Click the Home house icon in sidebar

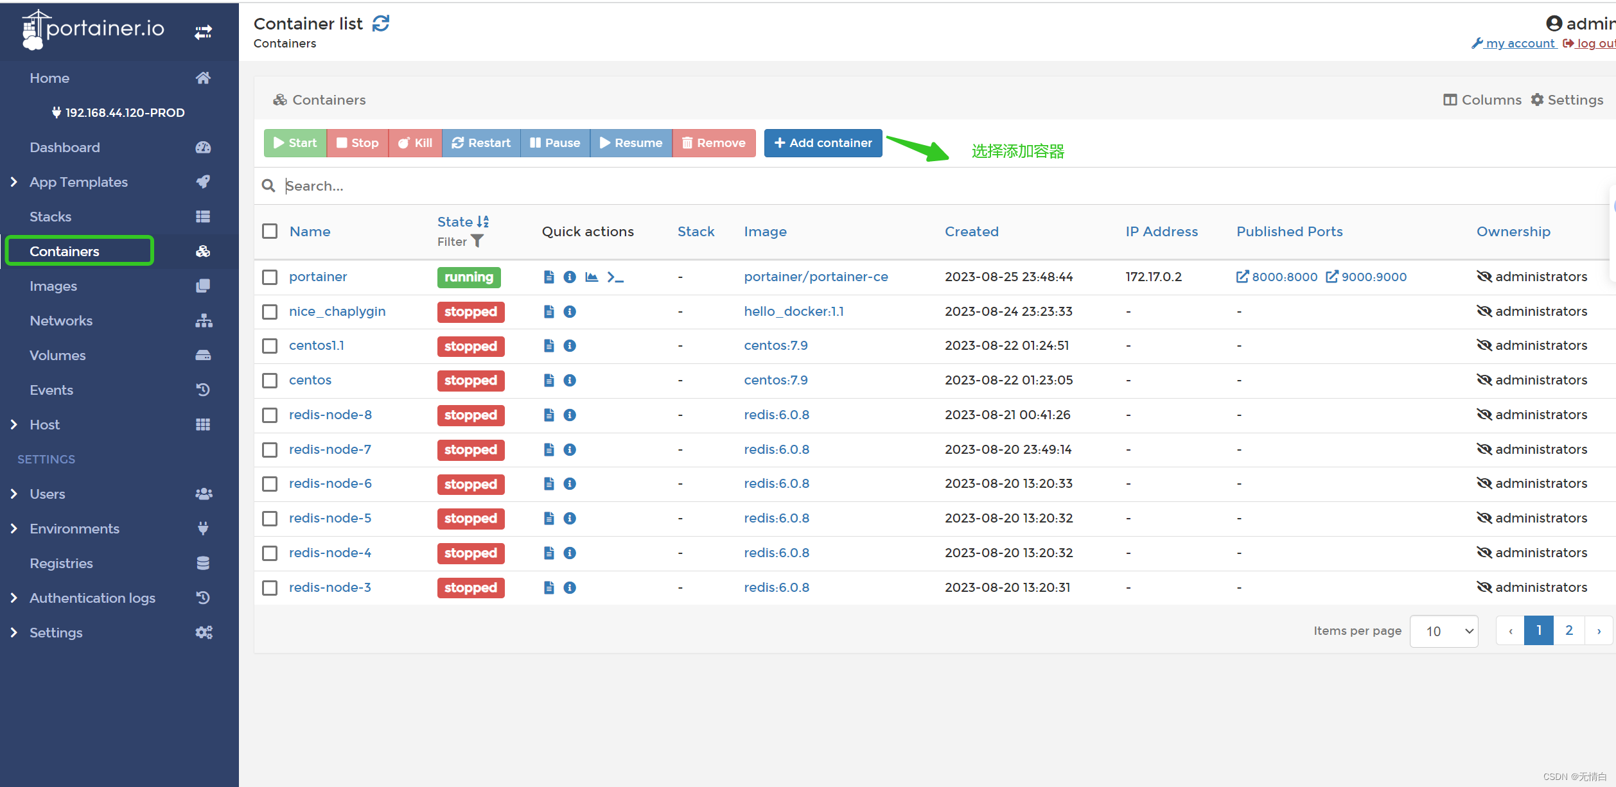coord(203,78)
